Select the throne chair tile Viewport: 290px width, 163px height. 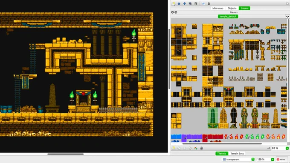point(265,120)
